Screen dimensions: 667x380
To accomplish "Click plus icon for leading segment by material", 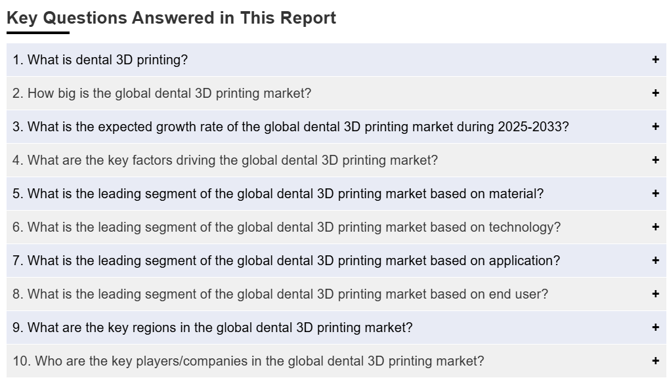I will 655,194.
